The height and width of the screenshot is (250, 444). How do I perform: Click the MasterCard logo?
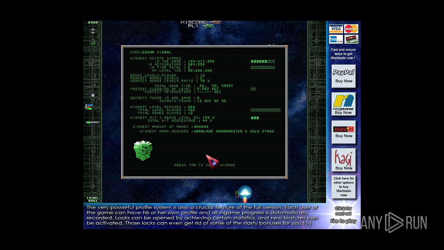pos(351,29)
